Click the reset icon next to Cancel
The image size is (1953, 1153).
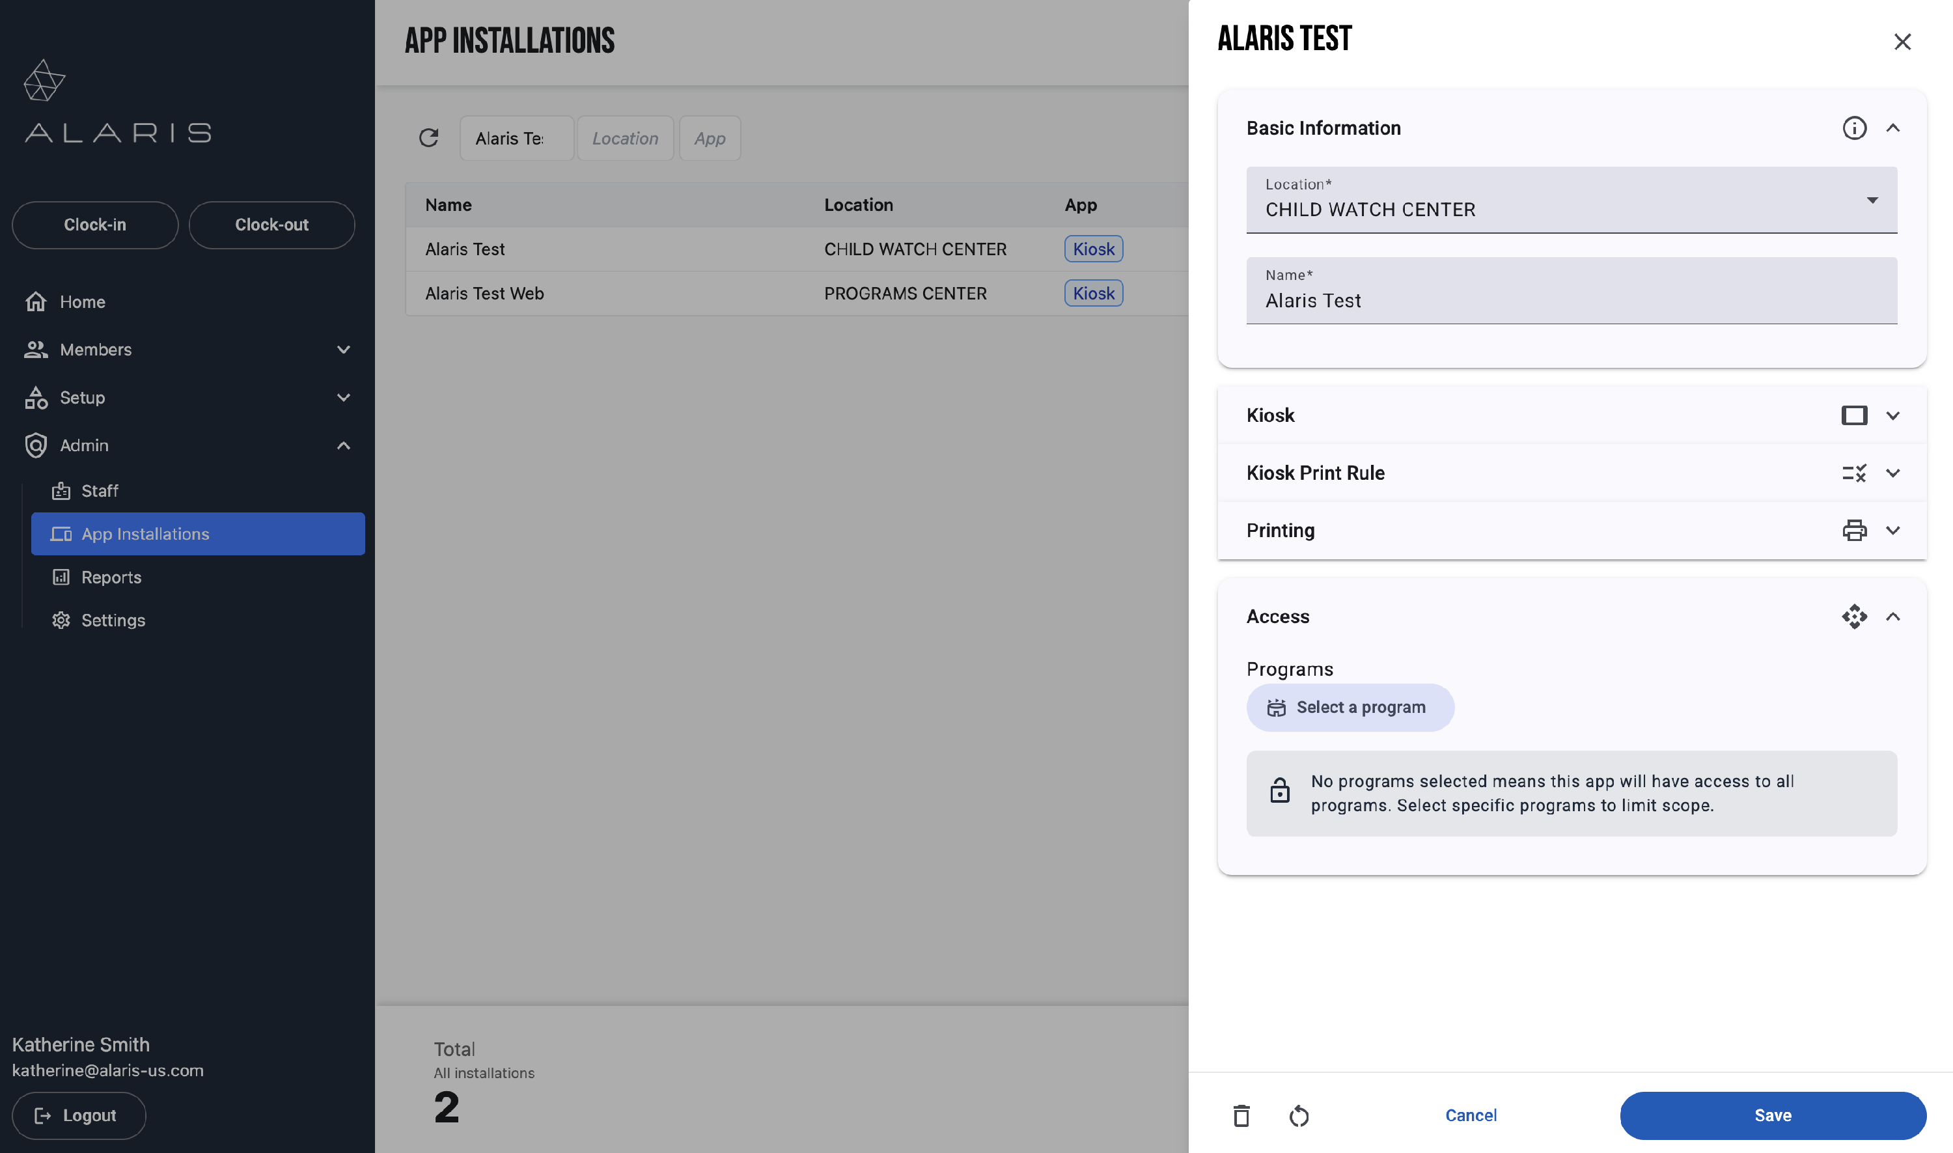[1299, 1116]
